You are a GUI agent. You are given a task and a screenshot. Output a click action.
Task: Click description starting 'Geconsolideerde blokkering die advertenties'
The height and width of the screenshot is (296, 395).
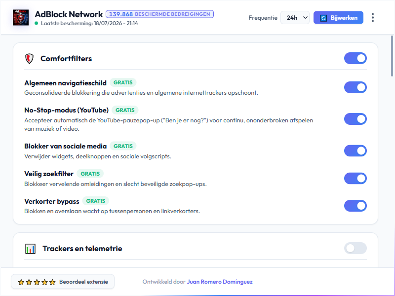click(141, 93)
